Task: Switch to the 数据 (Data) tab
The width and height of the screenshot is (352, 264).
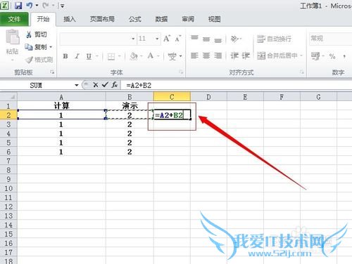Action: point(161,19)
